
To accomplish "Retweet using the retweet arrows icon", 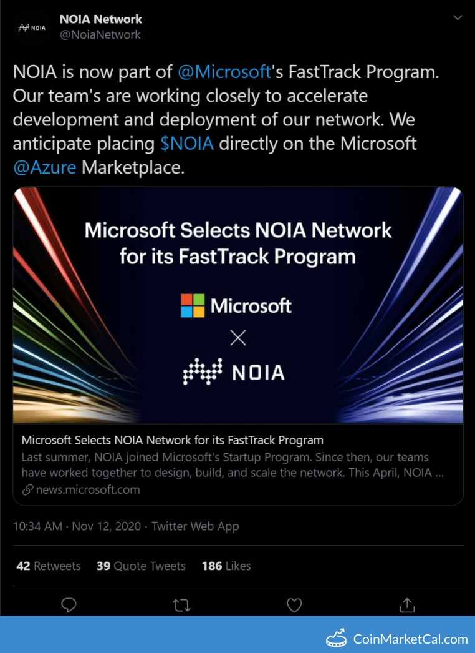I will point(182,605).
